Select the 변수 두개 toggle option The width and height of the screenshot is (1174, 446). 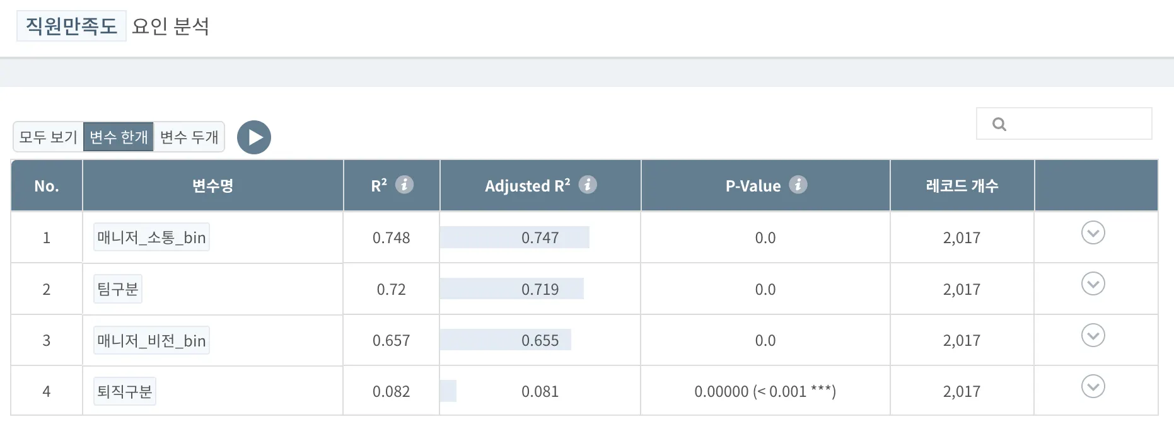[x=189, y=137]
